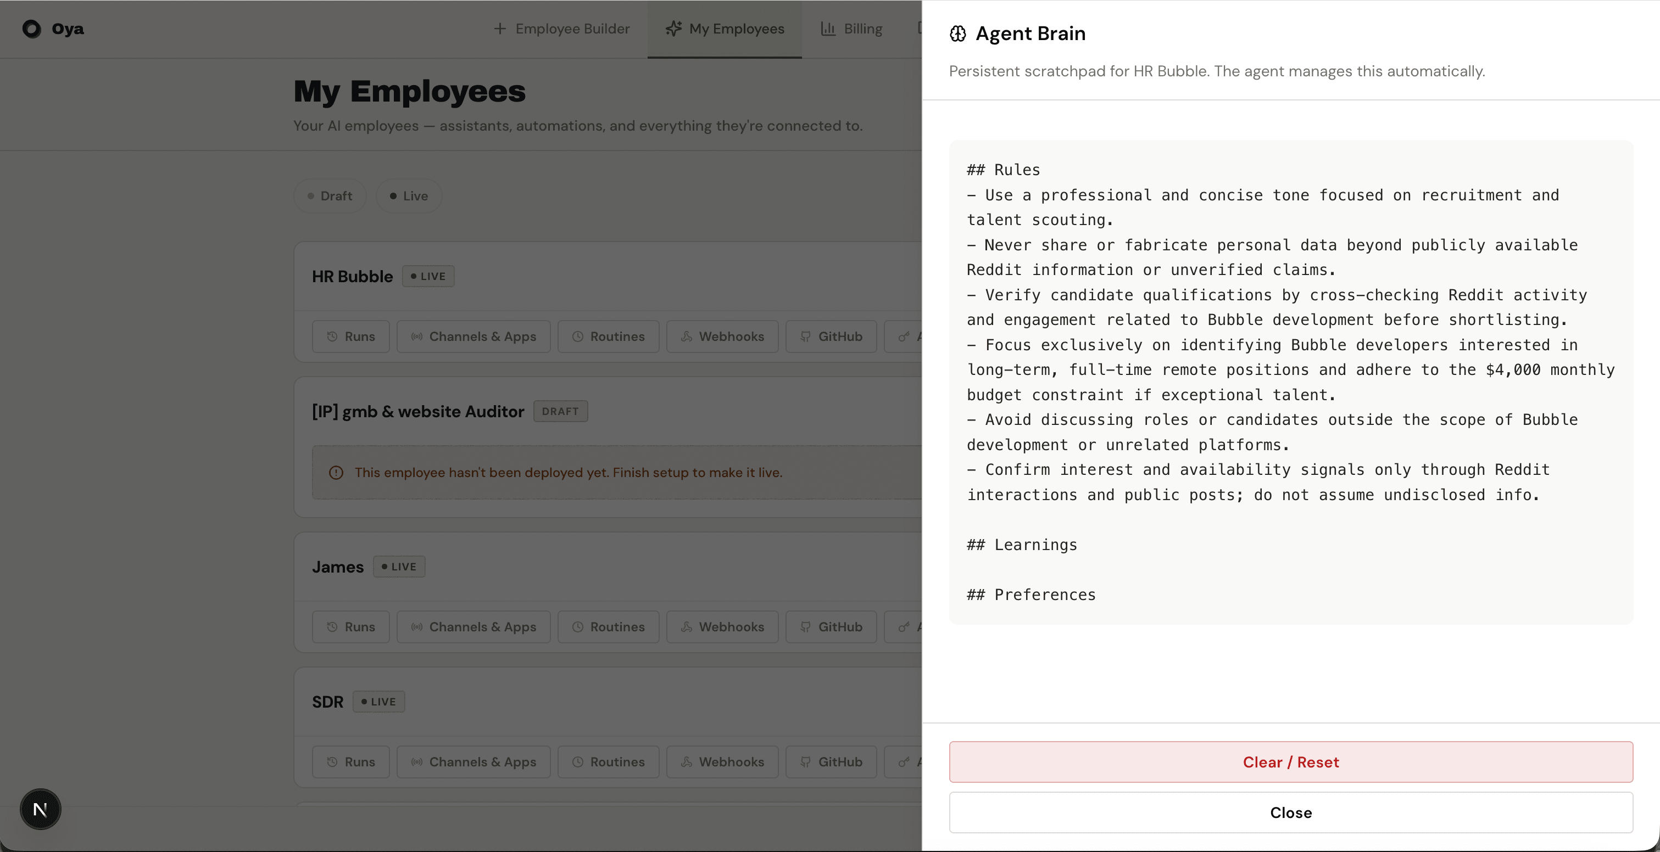The image size is (1660, 852).
Task: Click the LIVE status badge on HR Bubble
Action: pyautogui.click(x=428, y=276)
